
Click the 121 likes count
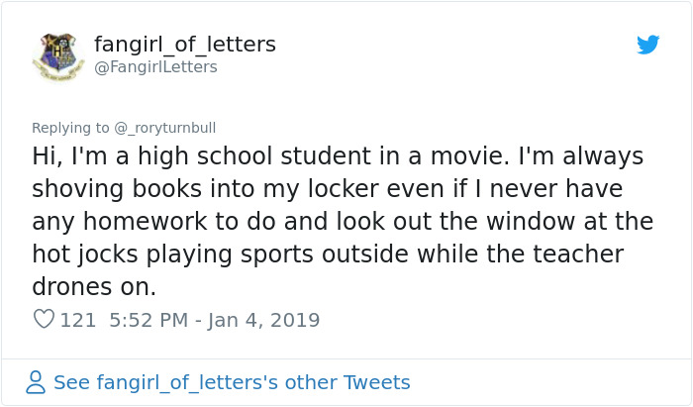(x=77, y=320)
